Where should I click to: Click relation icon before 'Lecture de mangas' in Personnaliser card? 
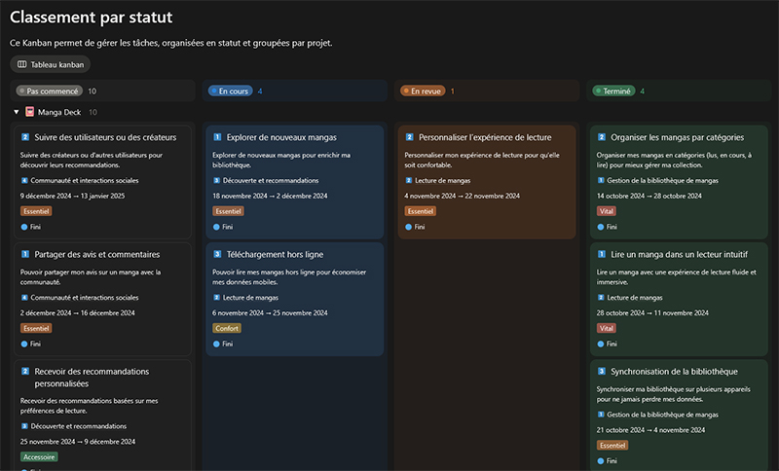[408, 180]
